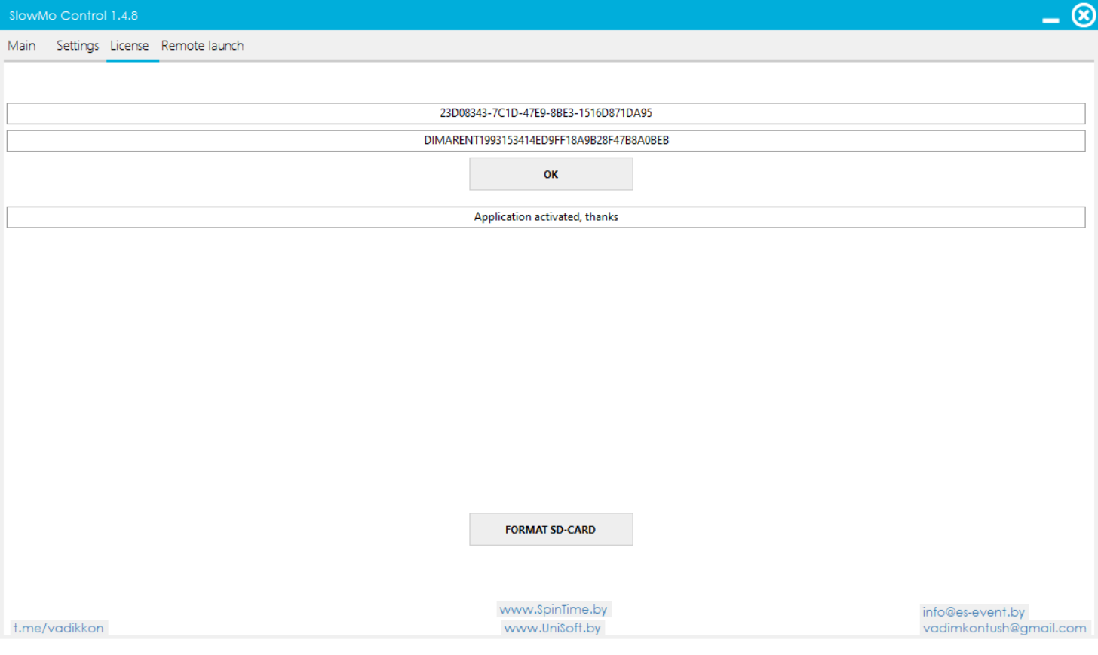The height and width of the screenshot is (655, 1098).
Task: Click the vadimkontush@gmail.com email link
Action: coord(1004,628)
